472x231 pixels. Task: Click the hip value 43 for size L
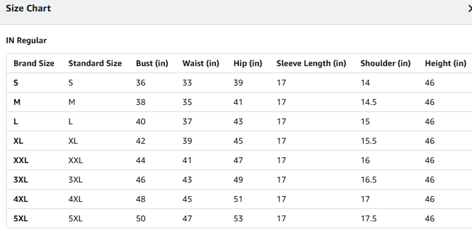[238, 122]
